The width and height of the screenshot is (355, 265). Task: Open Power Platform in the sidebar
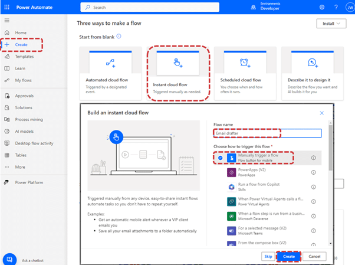29,182
